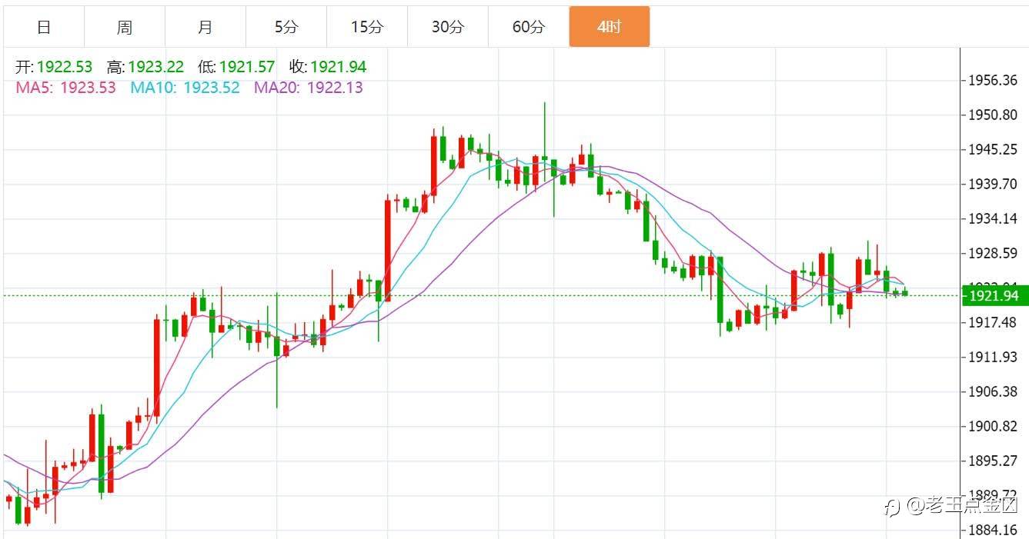Click the 1911.93 price axis label
The height and width of the screenshot is (539, 1029).
[993, 357]
